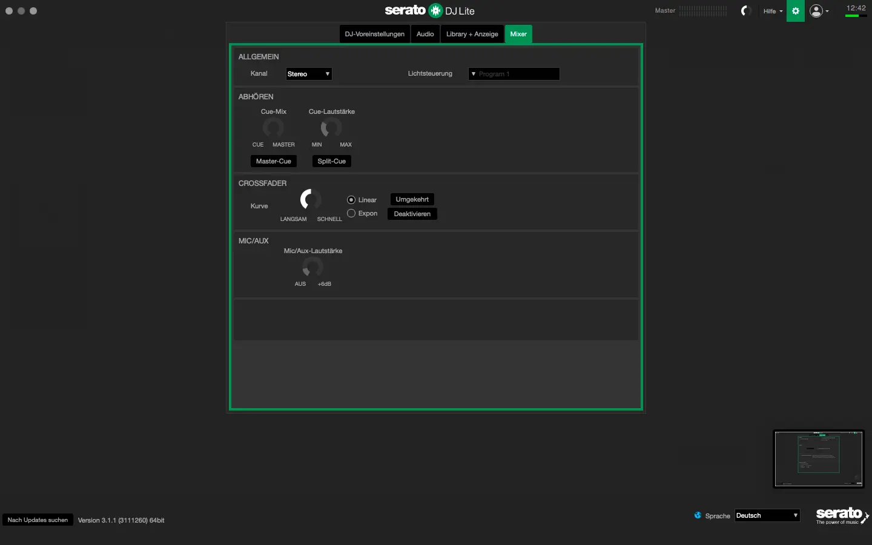Viewport: 872px width, 545px height.
Task: Switch to the Audio tab
Action: tap(425, 34)
